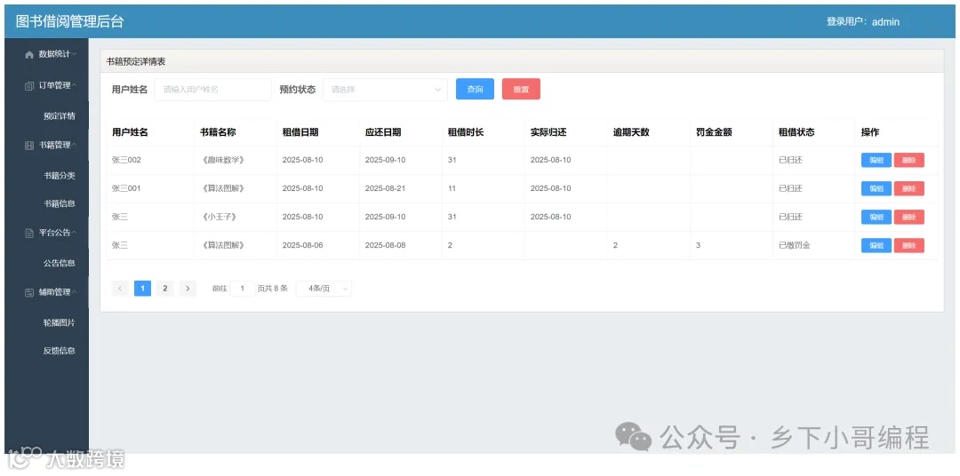The image size is (960, 476).
Task: Click the 《小王子》 cell
Action: 218,218
